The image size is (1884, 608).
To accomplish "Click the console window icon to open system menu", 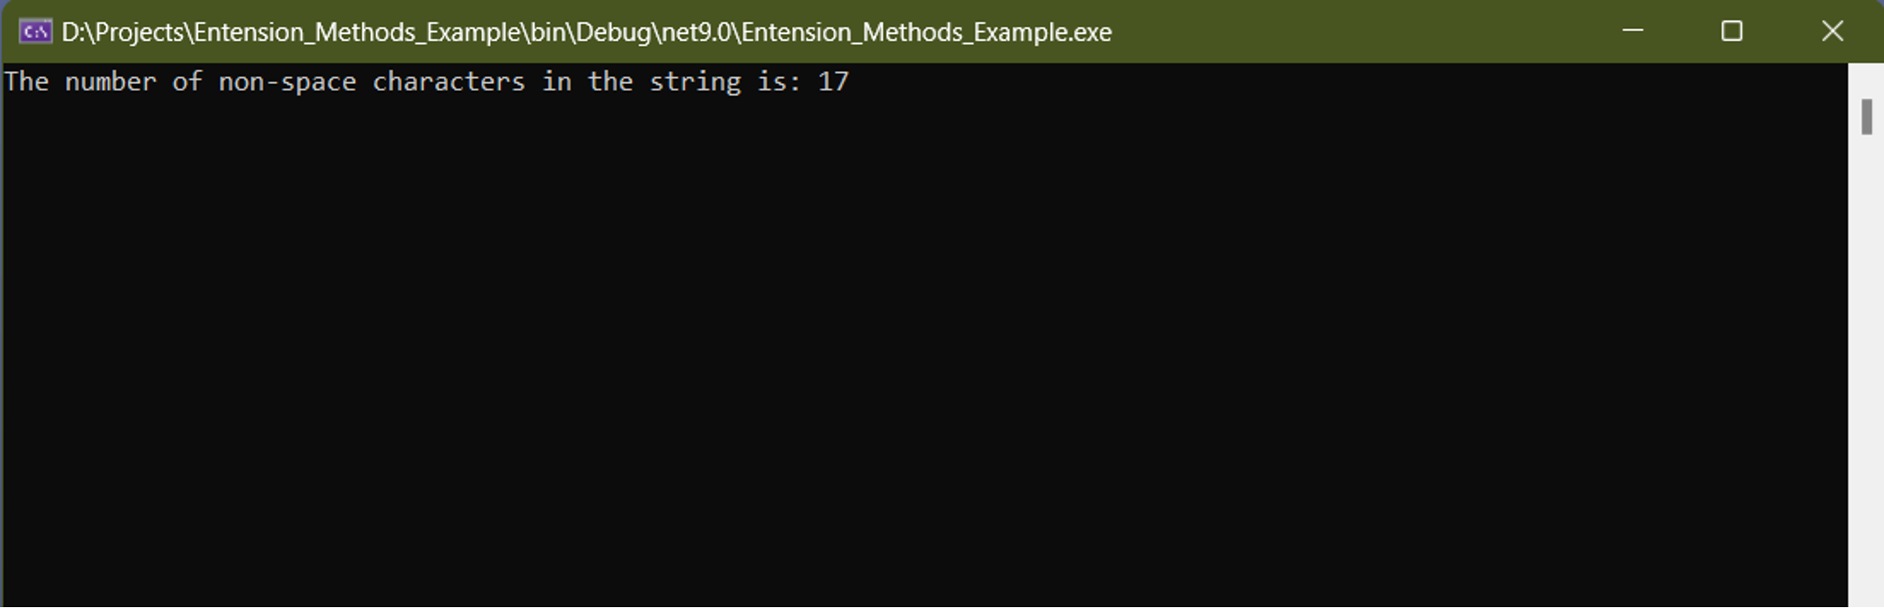I will click(35, 31).
